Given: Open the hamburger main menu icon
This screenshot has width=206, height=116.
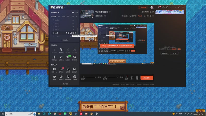Looking at the screenshot, I should point(171,7).
